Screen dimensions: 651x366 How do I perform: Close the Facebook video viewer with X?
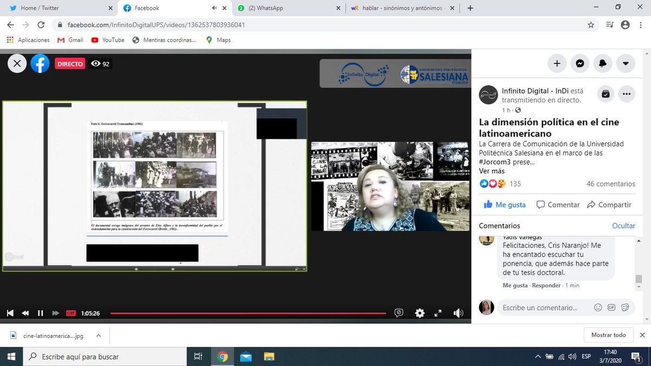[x=17, y=63]
